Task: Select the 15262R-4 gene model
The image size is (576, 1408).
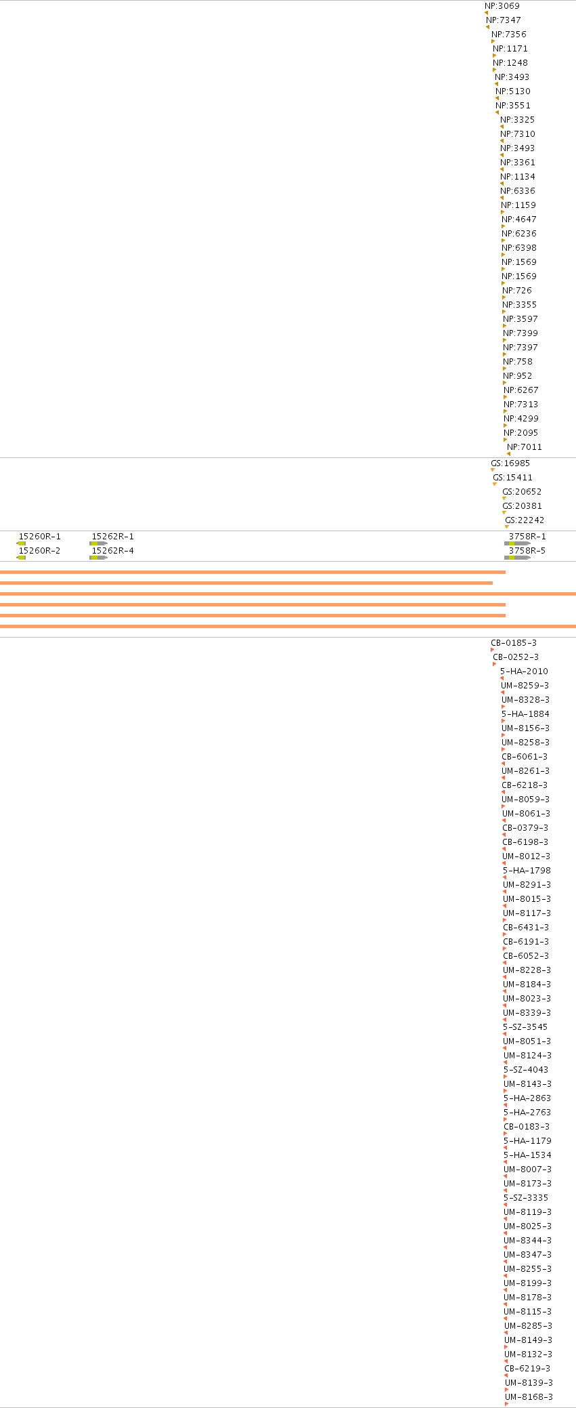Action: pyautogui.click(x=98, y=558)
